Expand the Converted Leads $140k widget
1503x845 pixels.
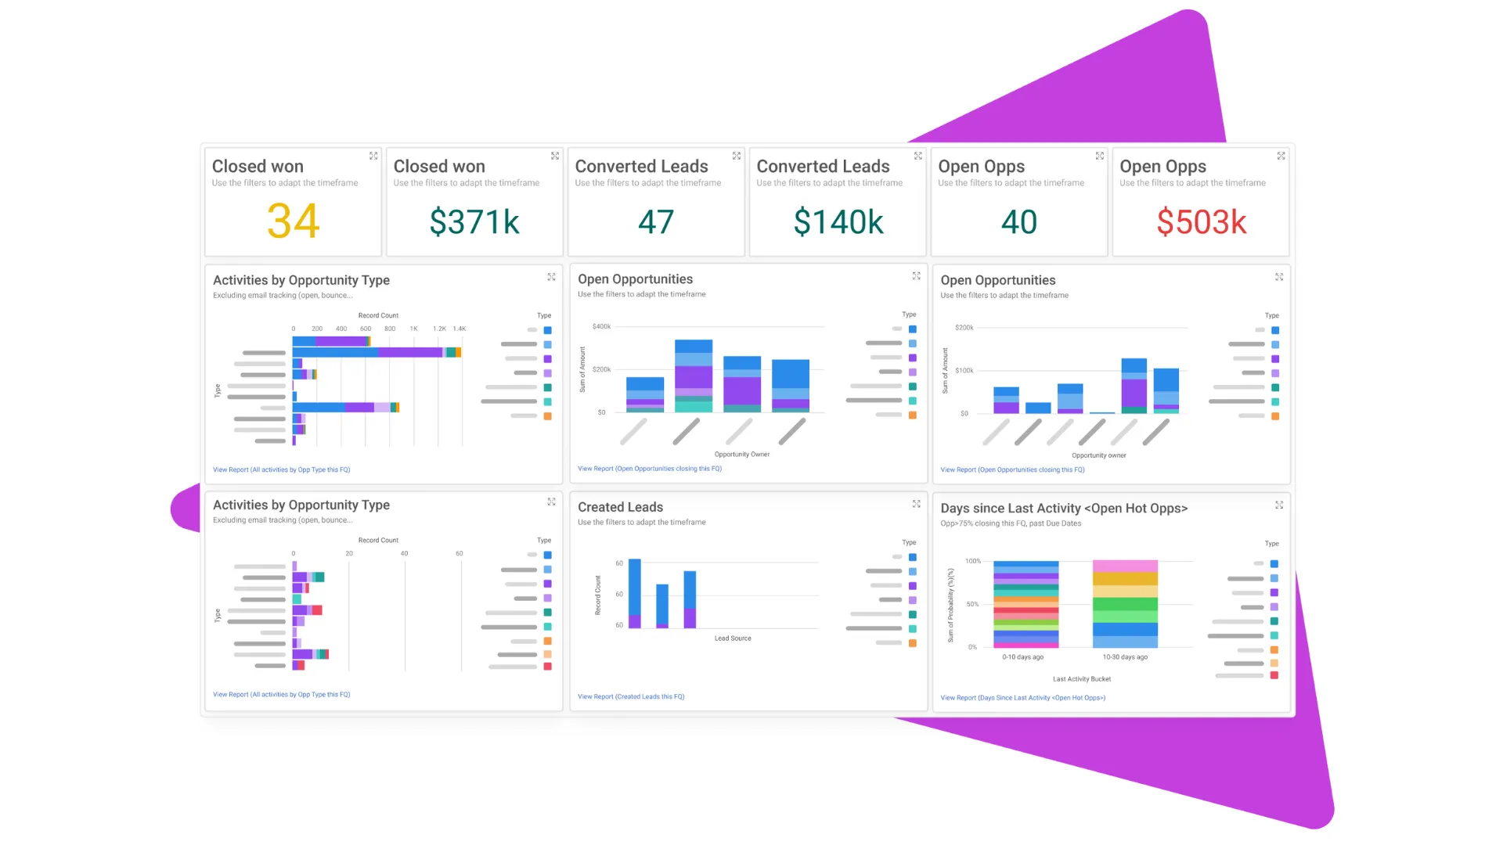pos(918,156)
